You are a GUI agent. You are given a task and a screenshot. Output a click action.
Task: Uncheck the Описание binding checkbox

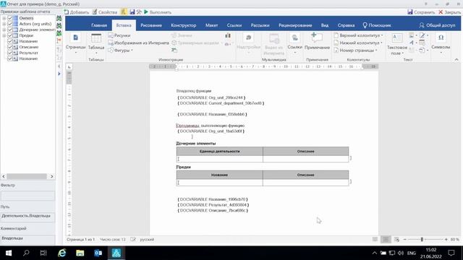pyautogui.click(x=9, y=47)
